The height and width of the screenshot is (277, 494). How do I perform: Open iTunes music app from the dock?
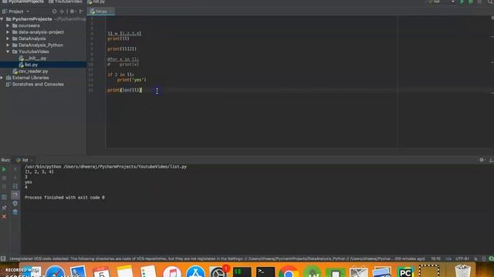[172, 272]
